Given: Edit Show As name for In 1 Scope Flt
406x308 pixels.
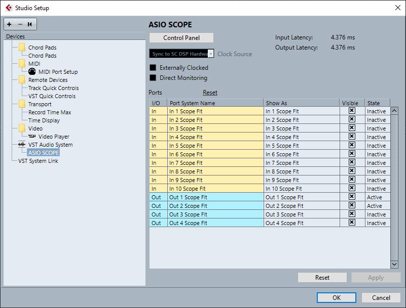Looking at the screenshot, I should tap(301, 111).
